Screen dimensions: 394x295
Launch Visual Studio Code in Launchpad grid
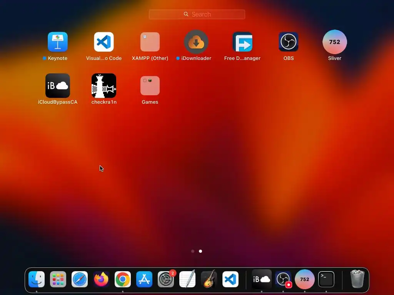click(104, 41)
